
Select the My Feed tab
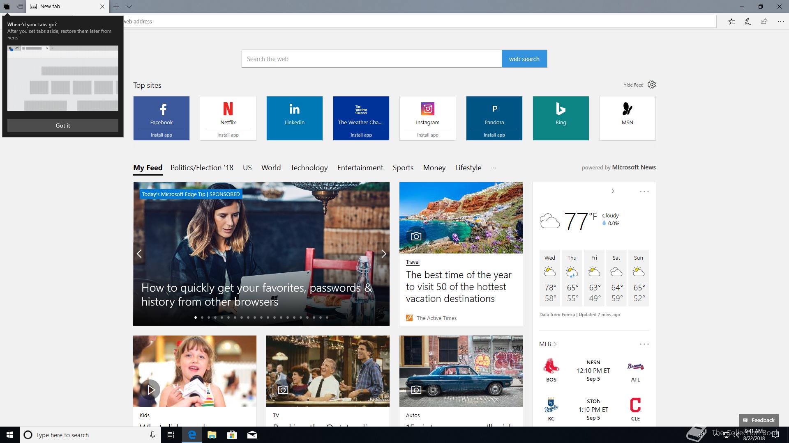[x=148, y=168]
